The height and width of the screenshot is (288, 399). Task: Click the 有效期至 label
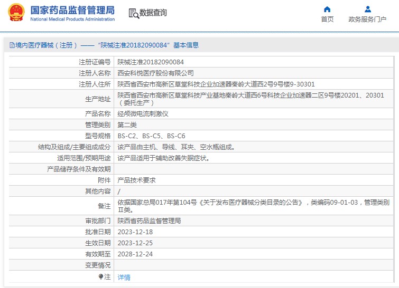click(98, 254)
